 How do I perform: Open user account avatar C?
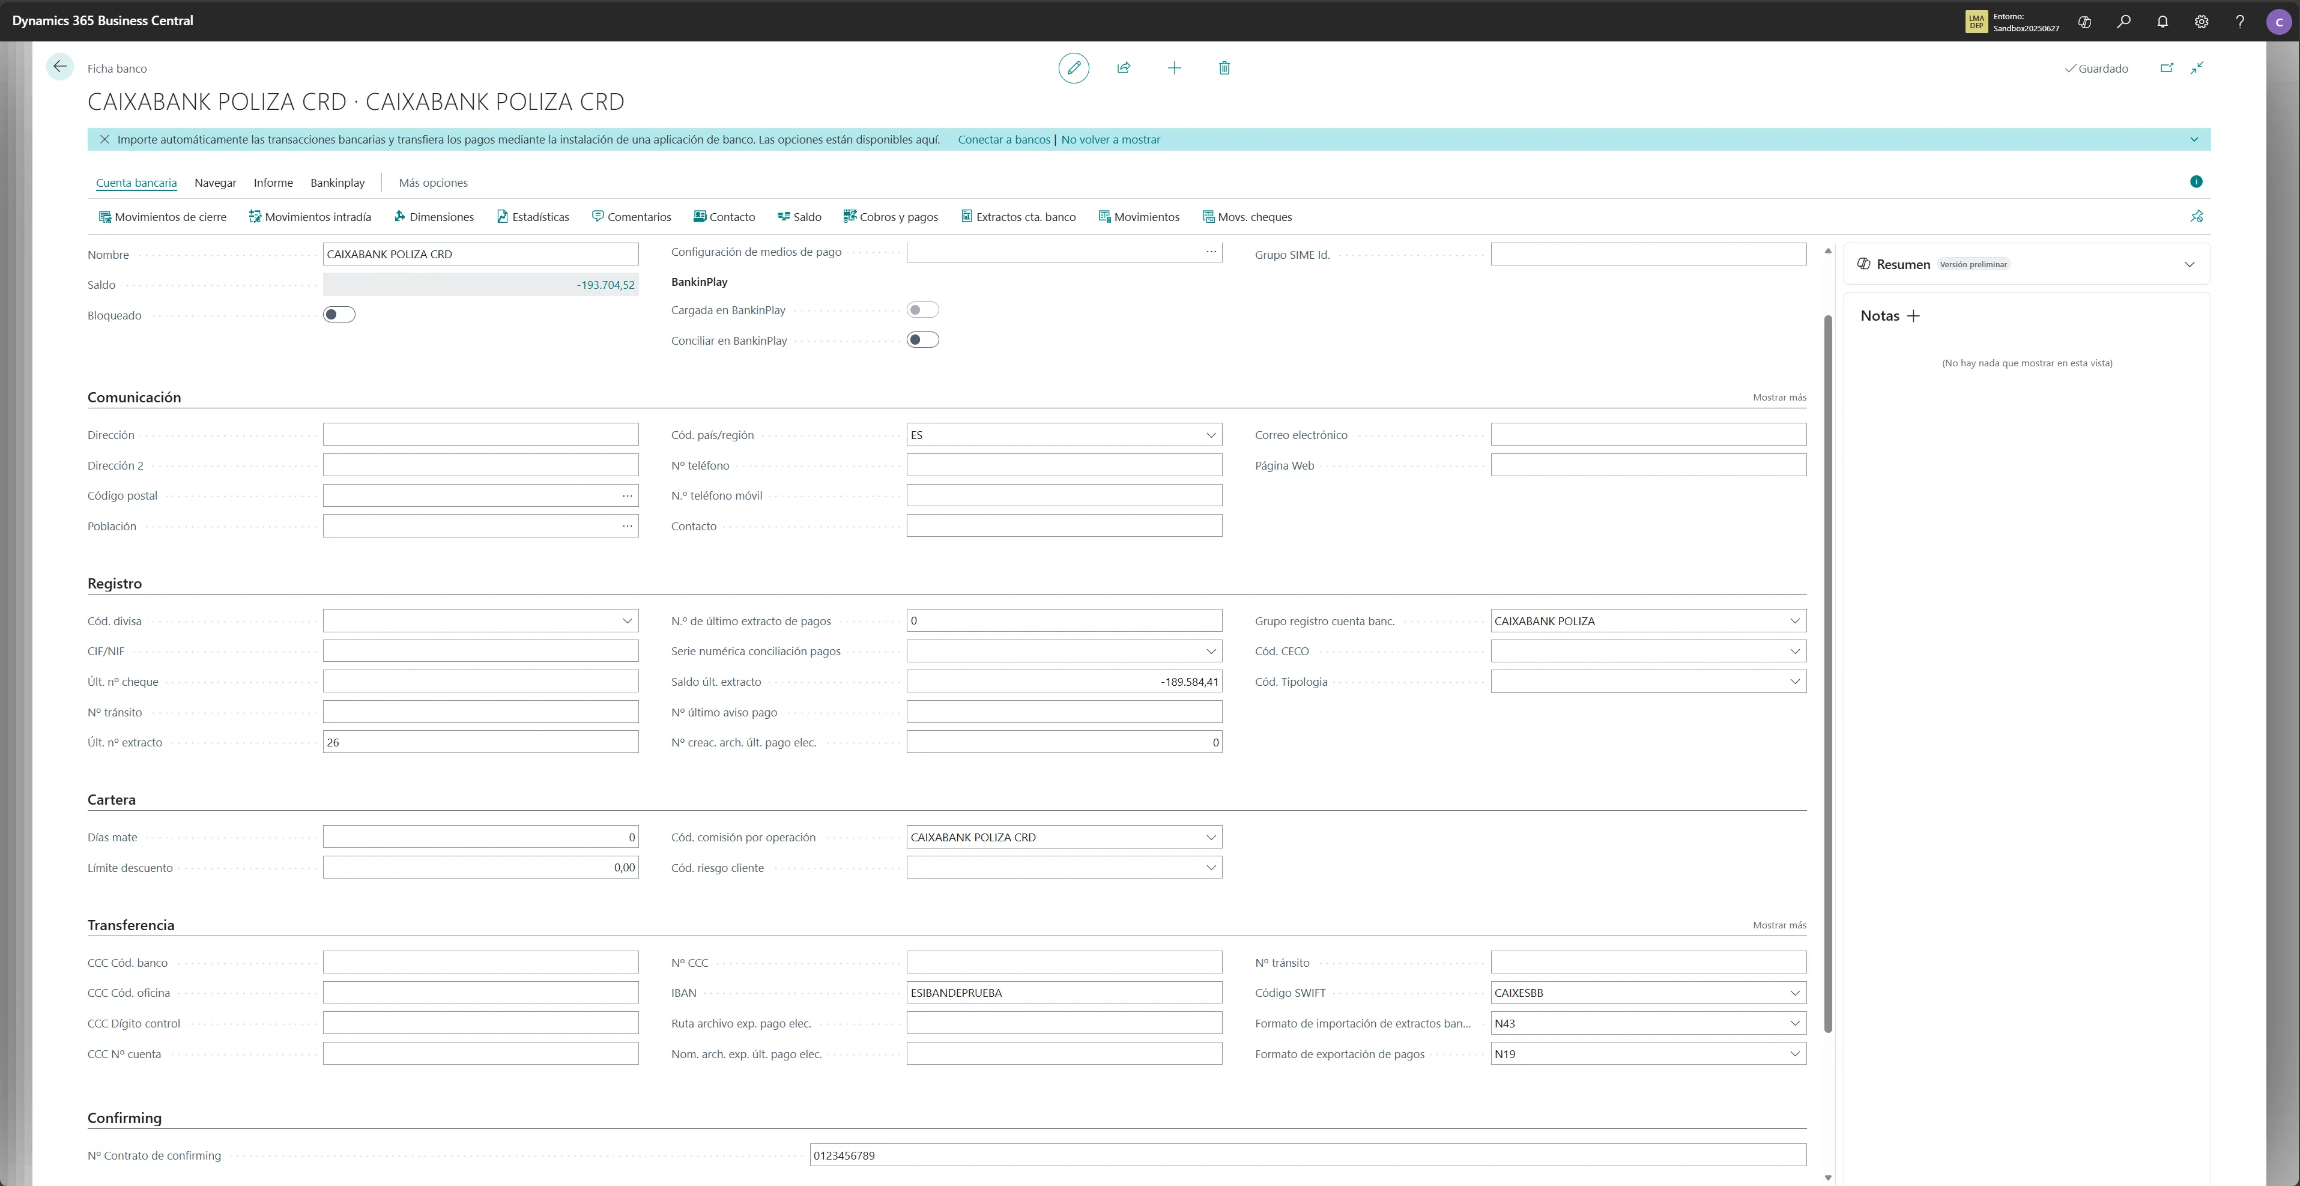(2280, 22)
